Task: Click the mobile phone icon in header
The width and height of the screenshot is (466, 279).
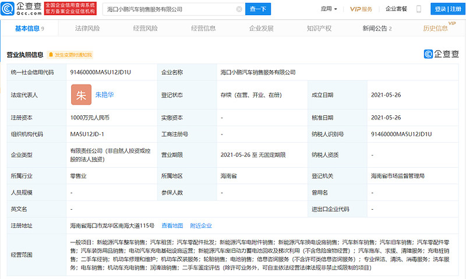Action: [x=418, y=9]
